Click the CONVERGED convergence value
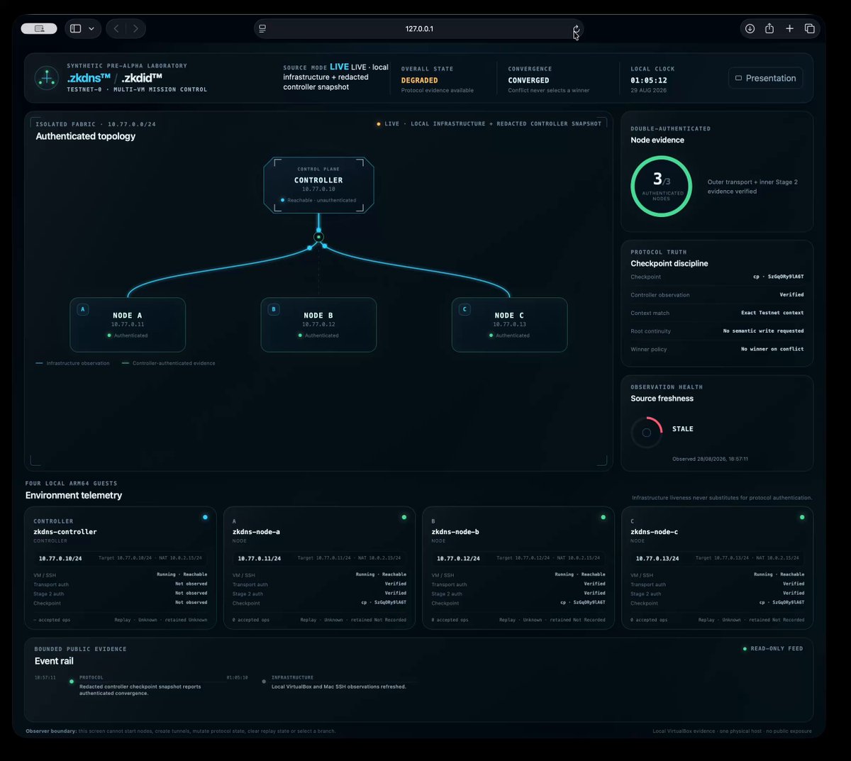The height and width of the screenshot is (761, 851). pos(528,80)
